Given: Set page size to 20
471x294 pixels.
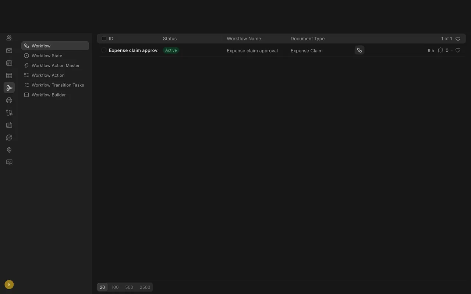Looking at the screenshot, I should (102, 287).
